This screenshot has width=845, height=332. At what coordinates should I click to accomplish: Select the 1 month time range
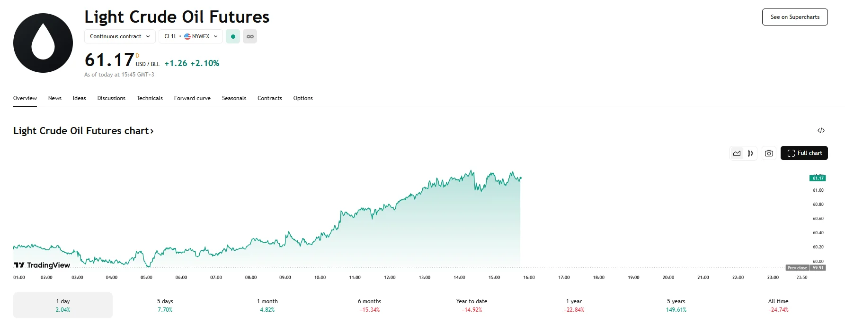point(267,305)
